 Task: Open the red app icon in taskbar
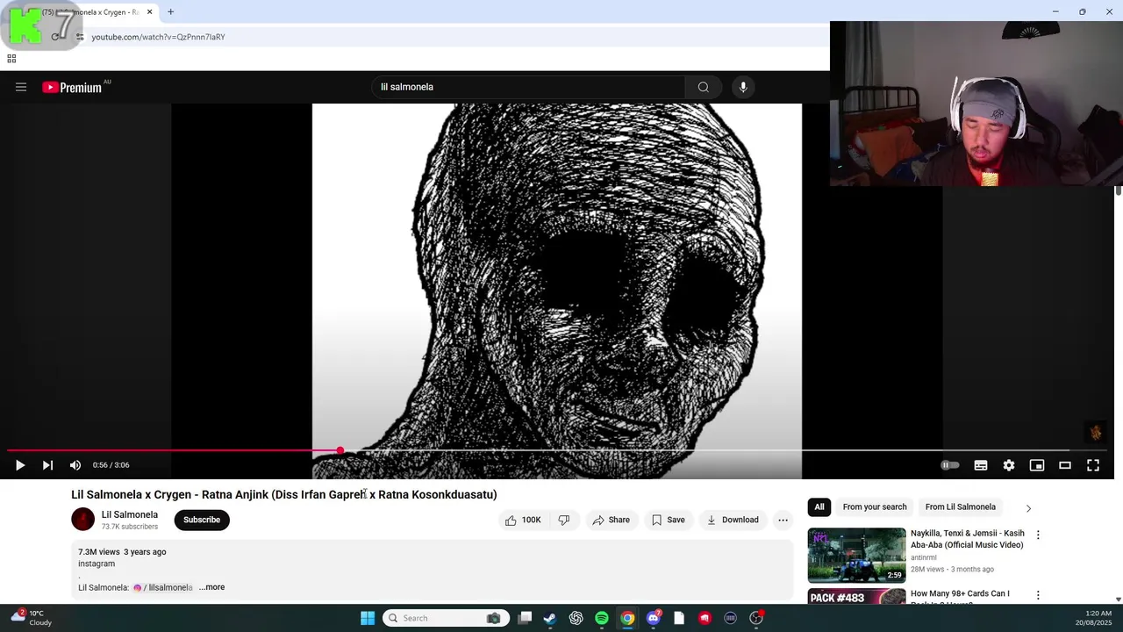(705, 618)
